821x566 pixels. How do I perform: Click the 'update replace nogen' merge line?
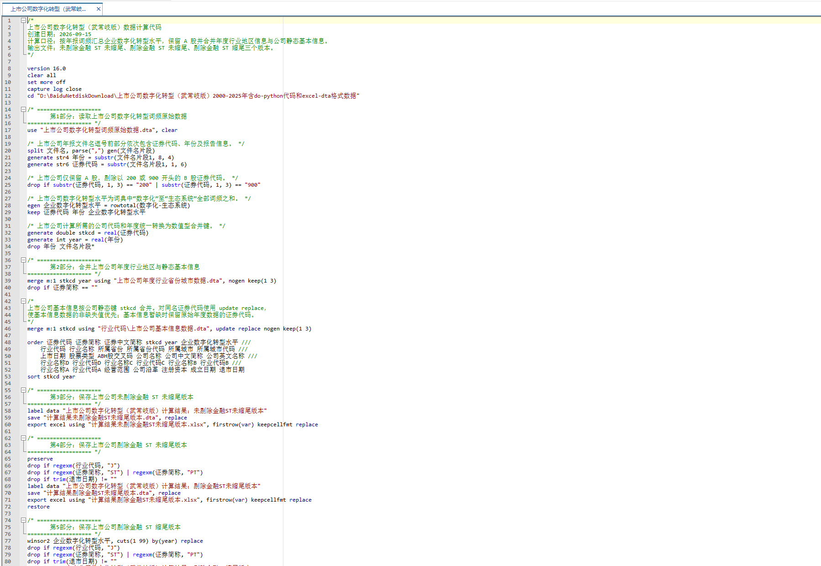pyautogui.click(x=169, y=329)
